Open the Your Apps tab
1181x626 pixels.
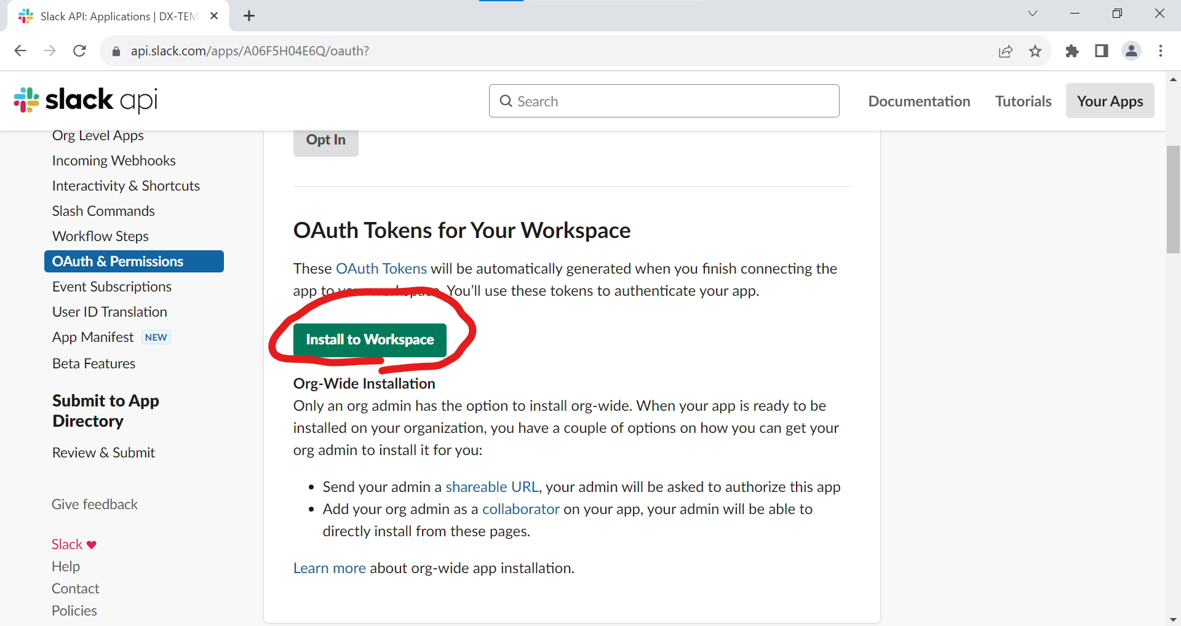coord(1110,101)
